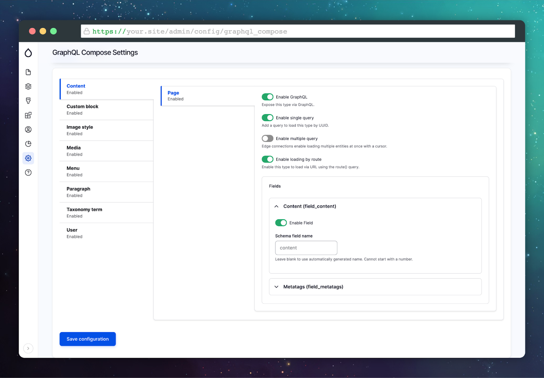544x378 pixels.
Task: Click the red close window button
Action: click(32, 31)
